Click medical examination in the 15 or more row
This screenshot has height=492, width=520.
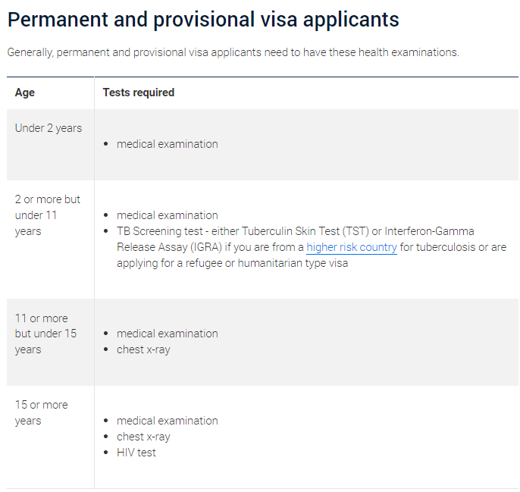(x=167, y=421)
